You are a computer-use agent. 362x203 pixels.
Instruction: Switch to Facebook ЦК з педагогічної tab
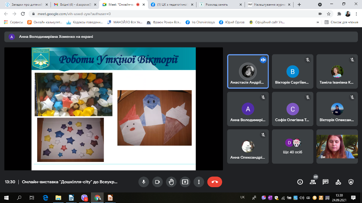click(172, 4)
